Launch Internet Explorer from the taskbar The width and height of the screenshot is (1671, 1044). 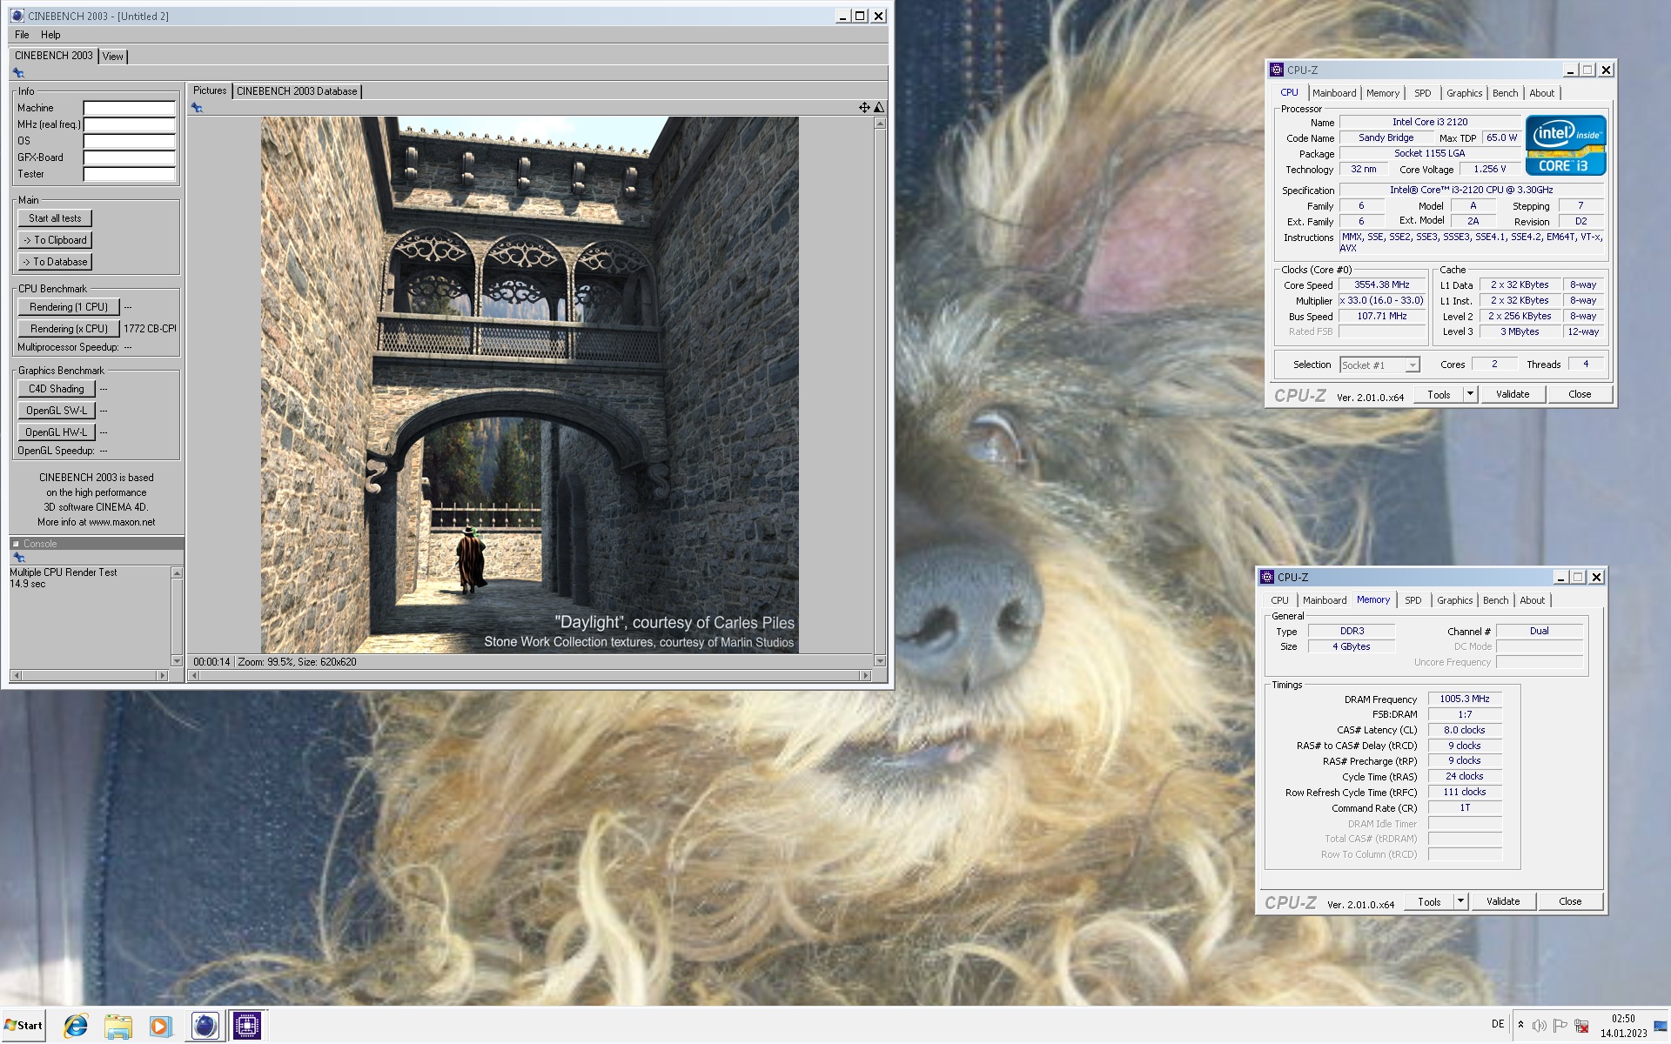tap(76, 1027)
